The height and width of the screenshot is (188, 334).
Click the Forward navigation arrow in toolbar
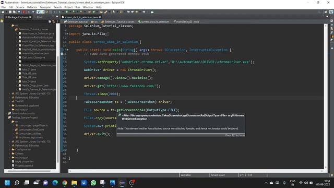coord(144,12)
